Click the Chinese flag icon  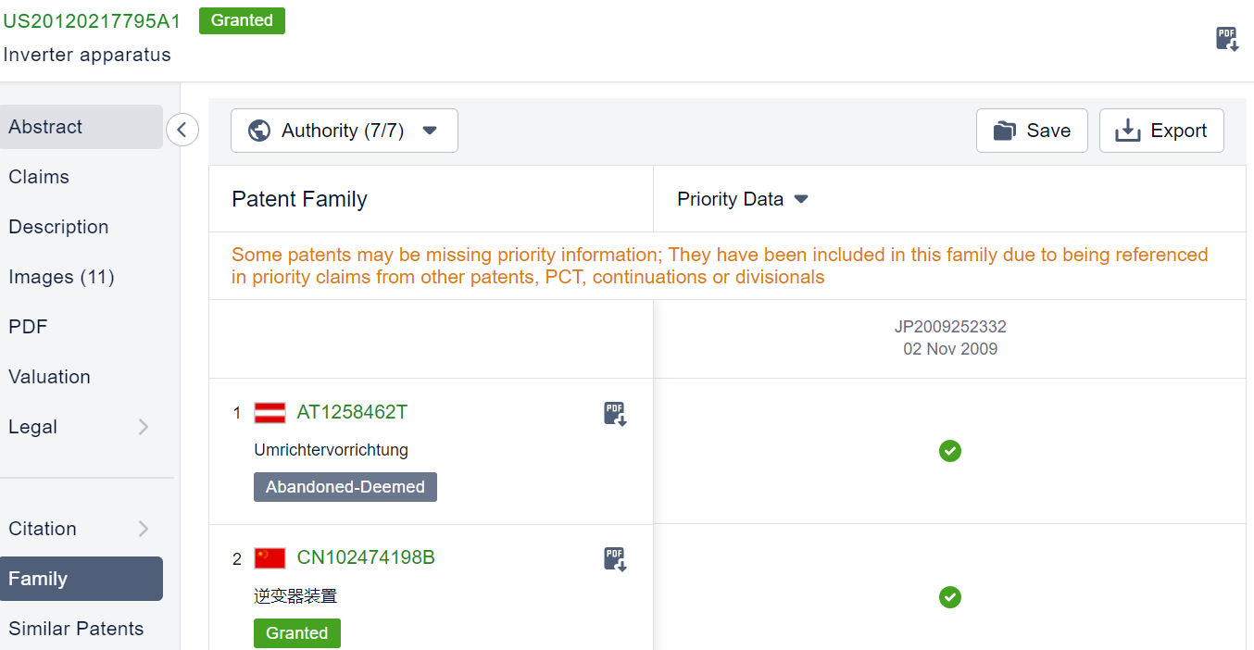[270, 558]
